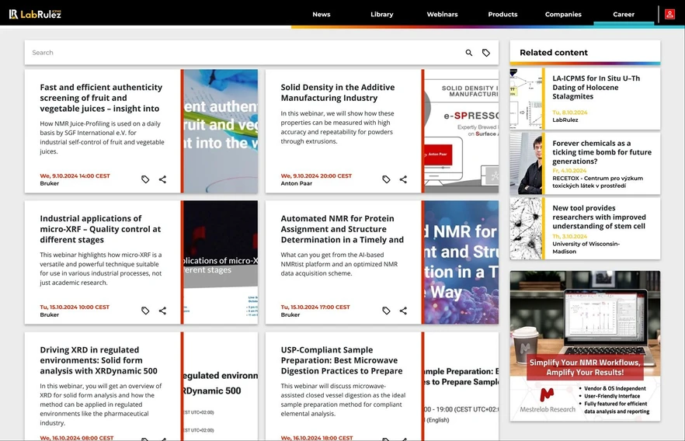
Task: Open the Mestrelab Research NMR advertisement
Action: point(585,346)
